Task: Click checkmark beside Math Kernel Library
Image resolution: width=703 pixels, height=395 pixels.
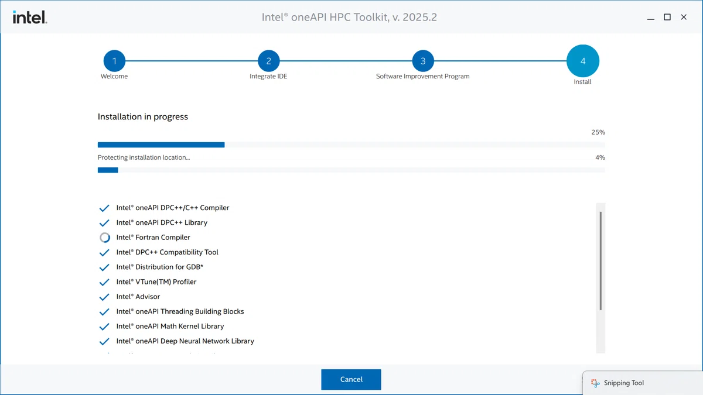Action: click(x=104, y=327)
